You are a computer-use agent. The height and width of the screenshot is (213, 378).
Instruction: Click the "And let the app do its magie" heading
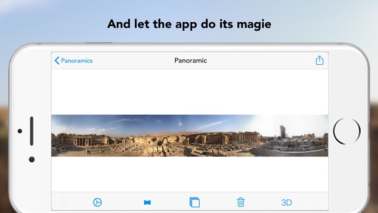[189, 24]
